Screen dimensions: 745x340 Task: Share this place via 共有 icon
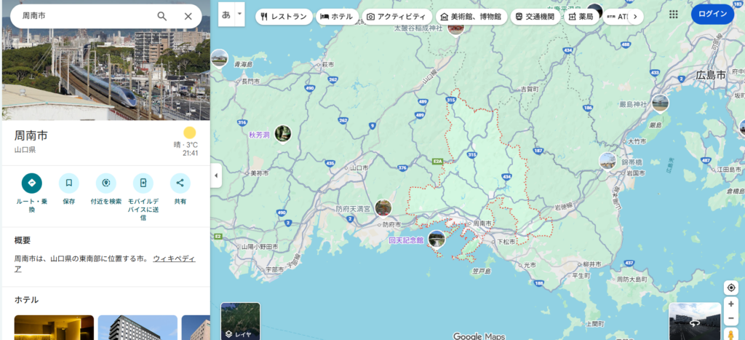pos(180,183)
